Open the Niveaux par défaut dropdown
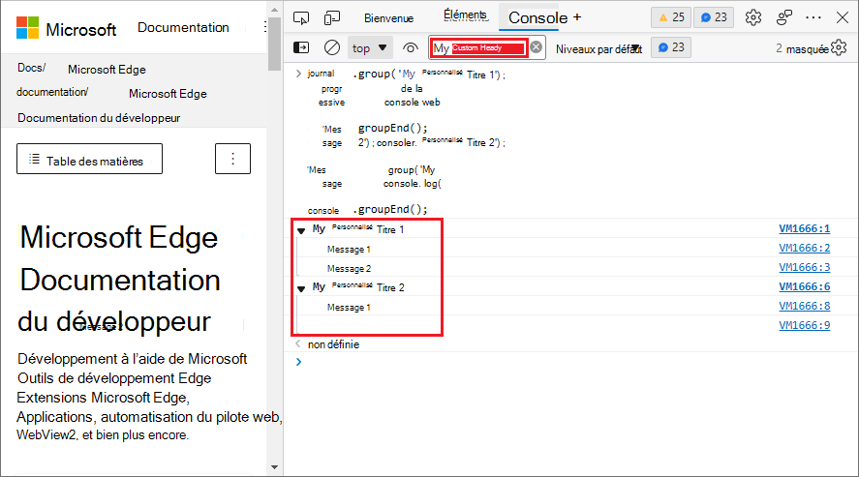Viewport: 859px width, 477px height. click(598, 49)
